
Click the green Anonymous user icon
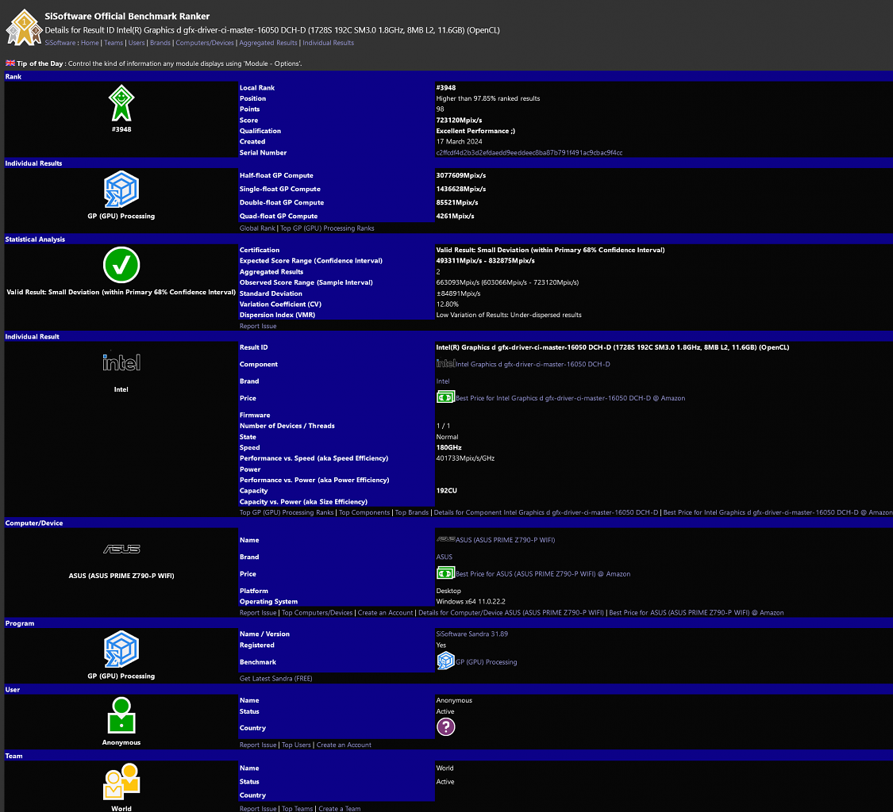tap(121, 715)
